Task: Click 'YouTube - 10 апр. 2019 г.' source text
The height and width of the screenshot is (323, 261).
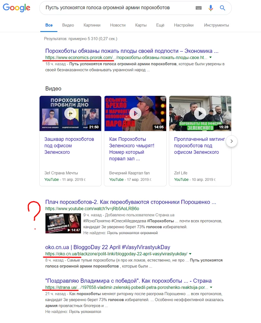Action: 195,180
